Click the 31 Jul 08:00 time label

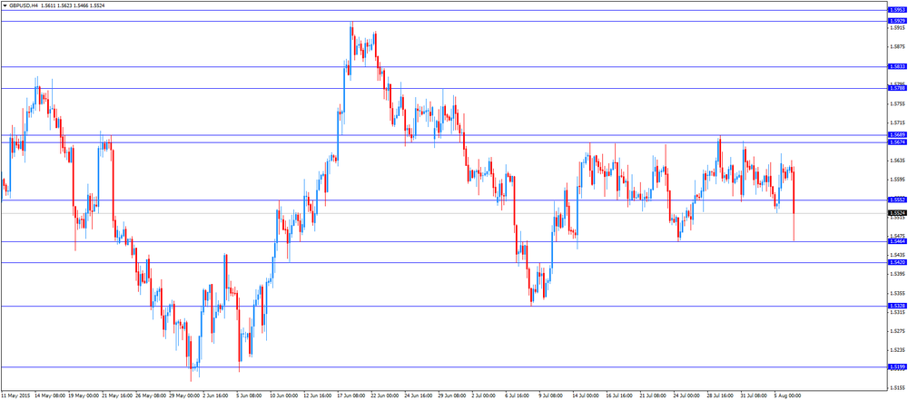tap(754, 395)
